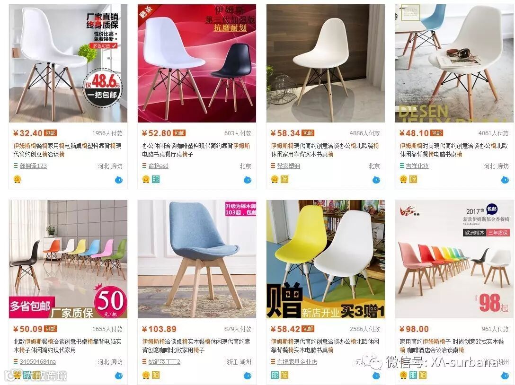Open the blue fabric chair product image
The height and width of the screenshot is (385, 515).
[197, 259]
